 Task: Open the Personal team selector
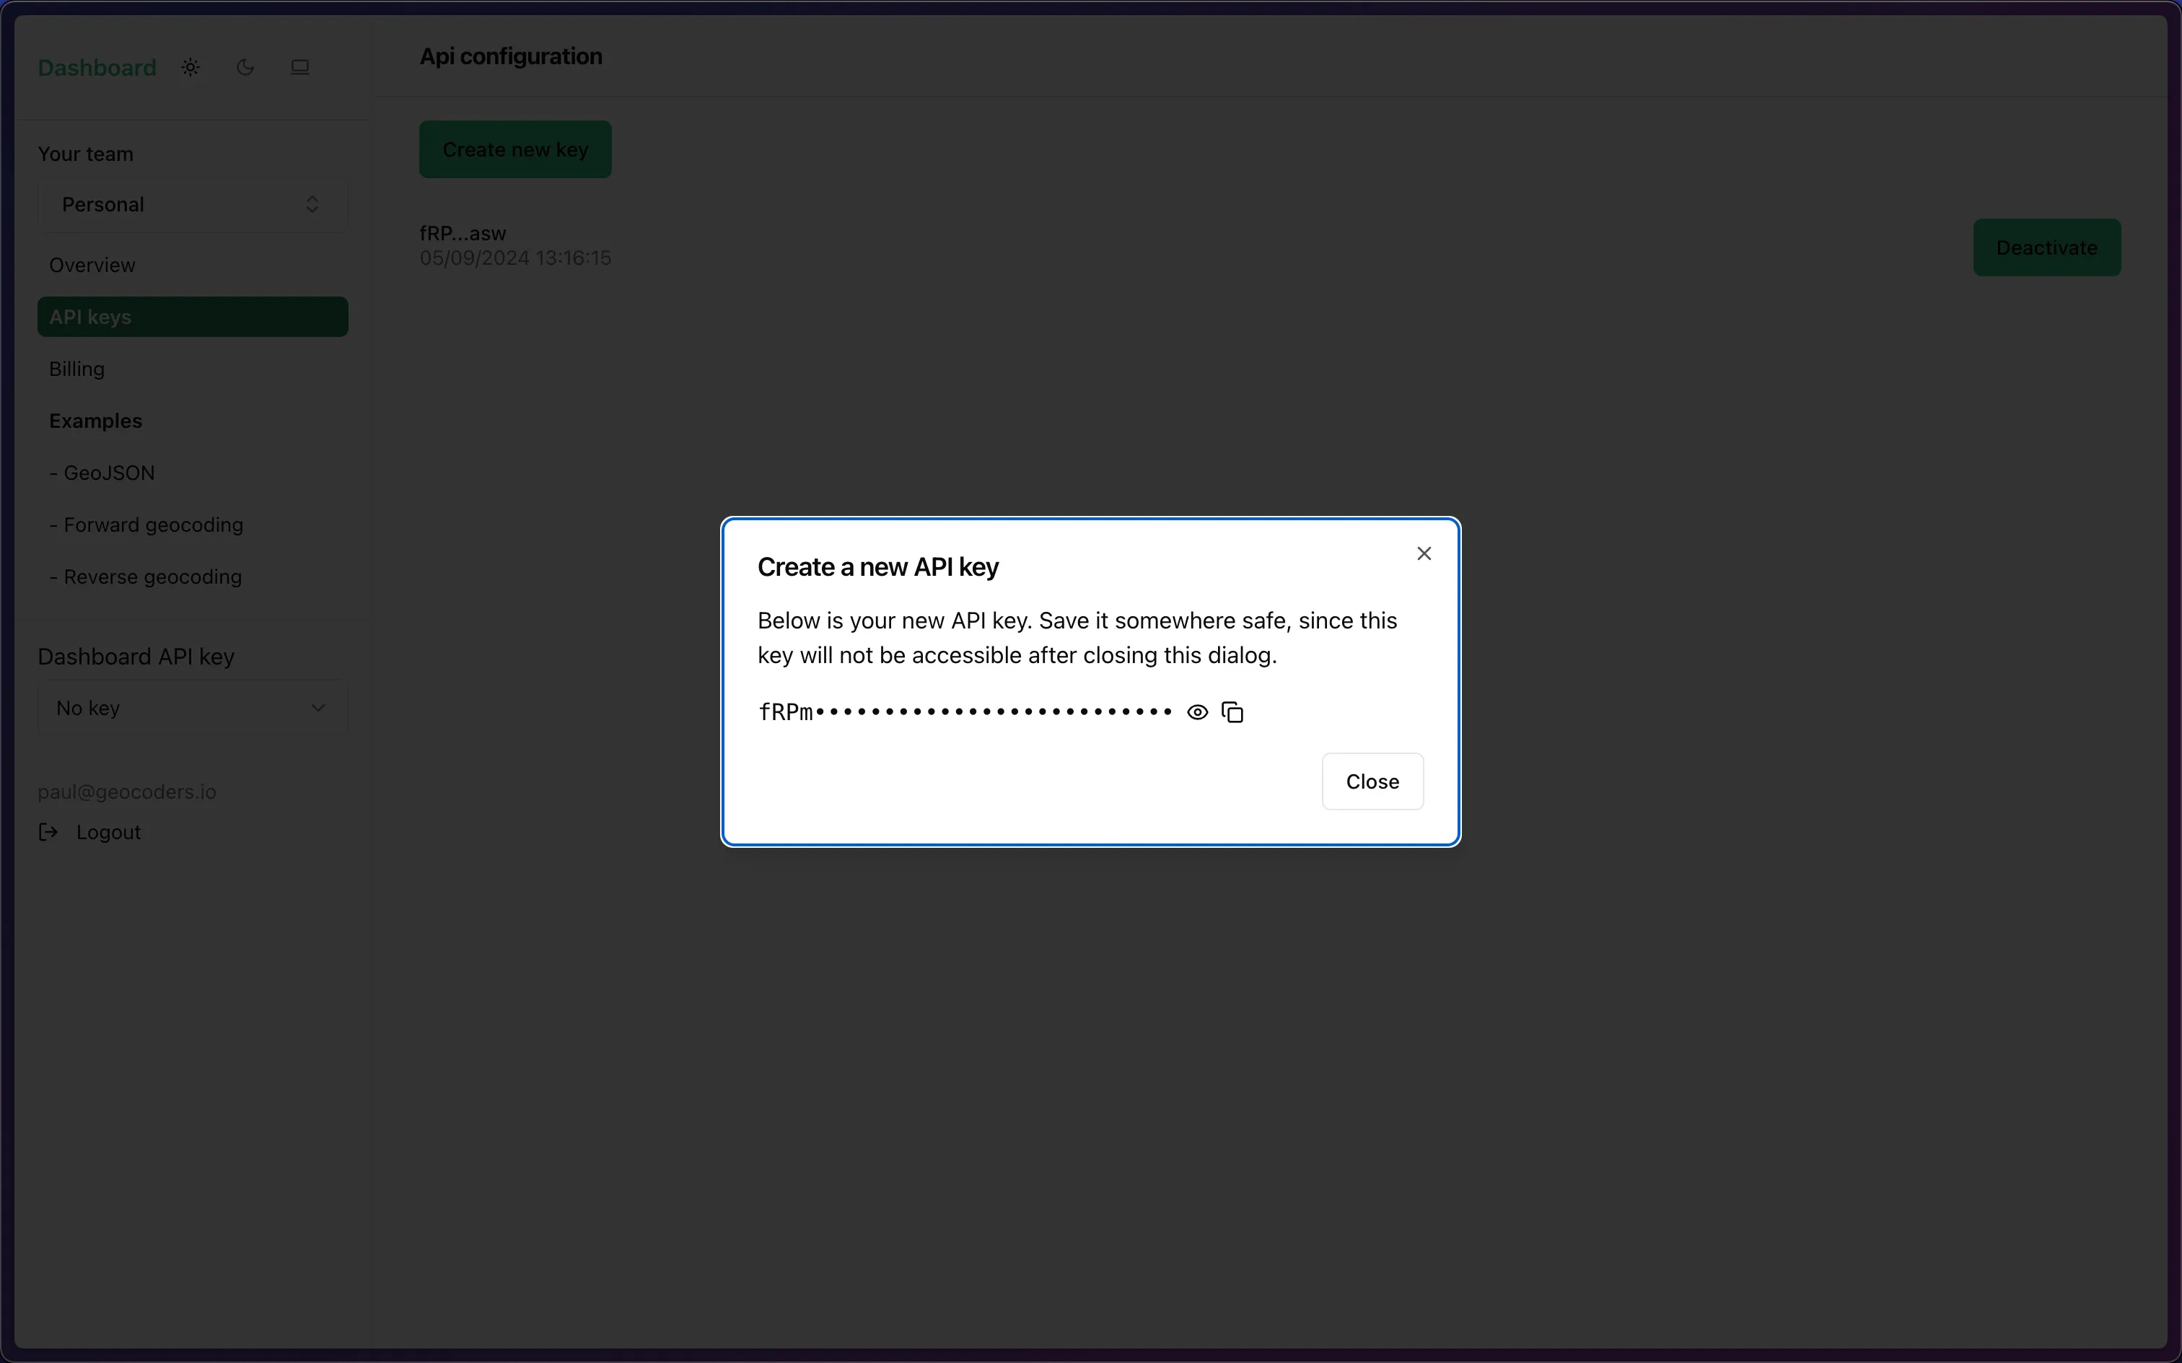193,205
